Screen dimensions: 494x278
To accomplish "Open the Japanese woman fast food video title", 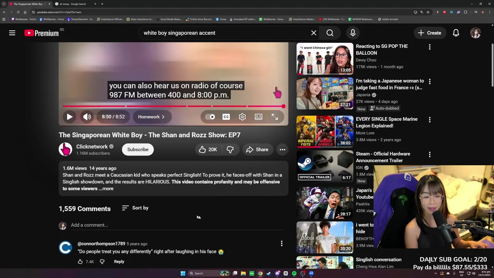I will [x=390, y=84].
